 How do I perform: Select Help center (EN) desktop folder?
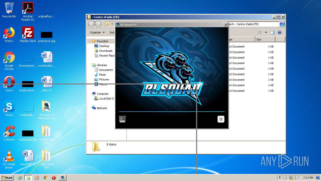(47, 159)
